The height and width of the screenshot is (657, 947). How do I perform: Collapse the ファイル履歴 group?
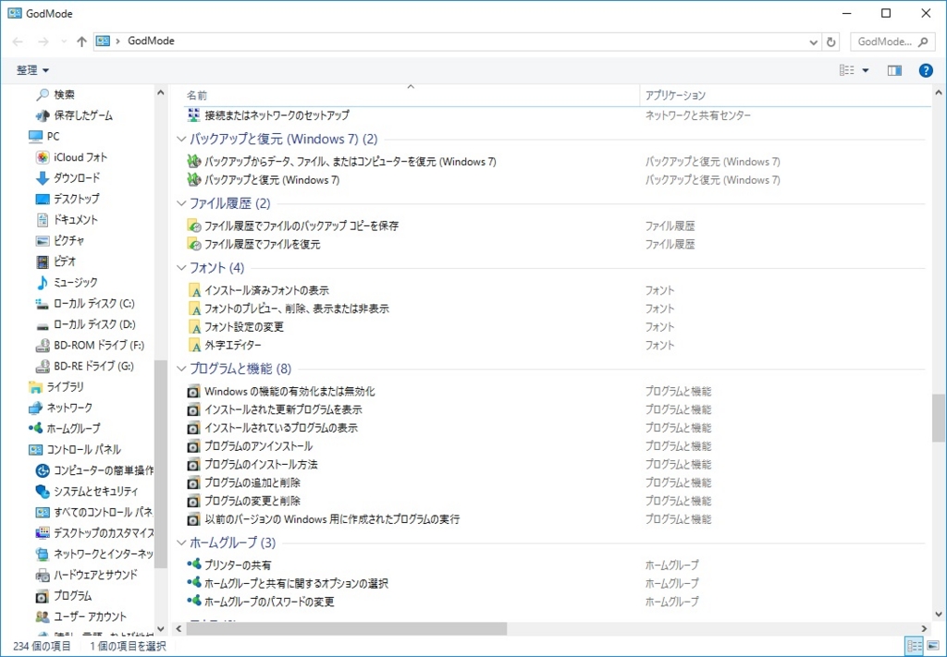(181, 203)
